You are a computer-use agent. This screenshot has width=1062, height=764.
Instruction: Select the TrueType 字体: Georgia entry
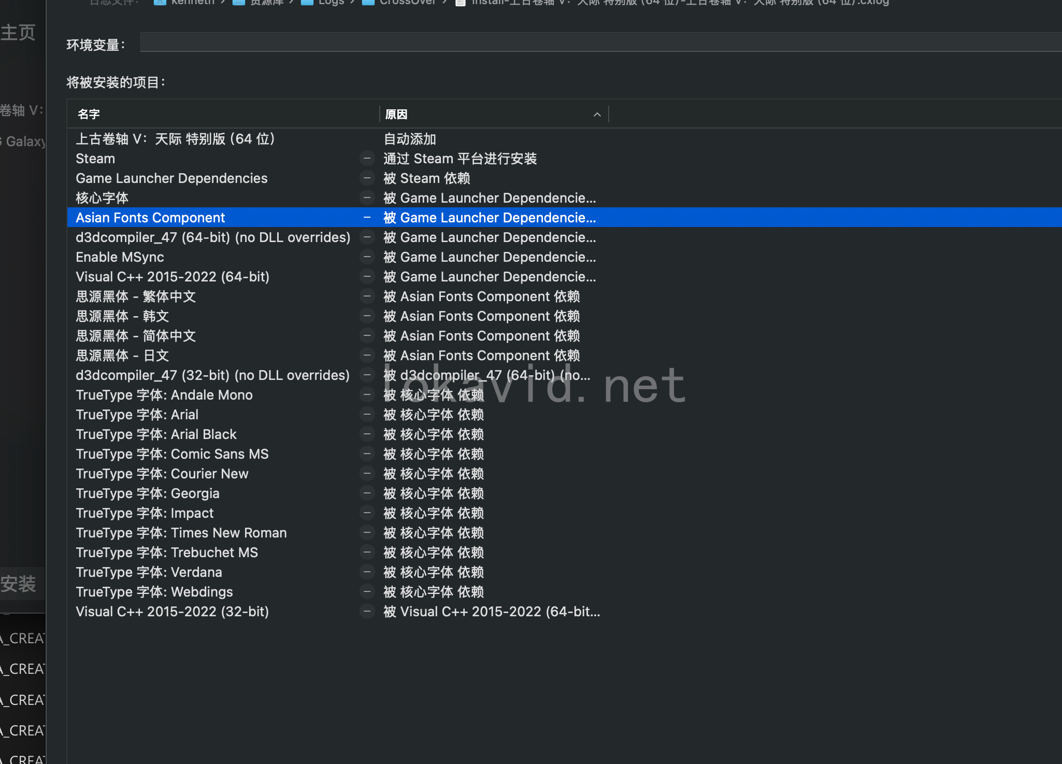coord(148,493)
